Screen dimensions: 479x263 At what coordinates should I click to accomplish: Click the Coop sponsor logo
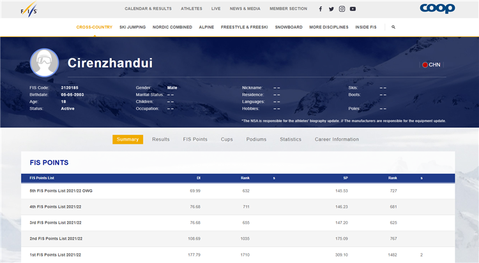(x=437, y=9)
